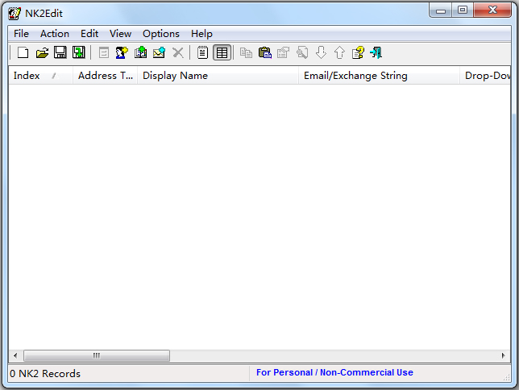
Task: Click the scroll right arrow
Action: click(504, 355)
